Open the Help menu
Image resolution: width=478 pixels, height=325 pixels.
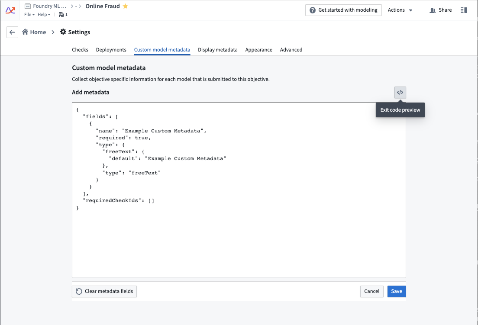click(x=44, y=14)
